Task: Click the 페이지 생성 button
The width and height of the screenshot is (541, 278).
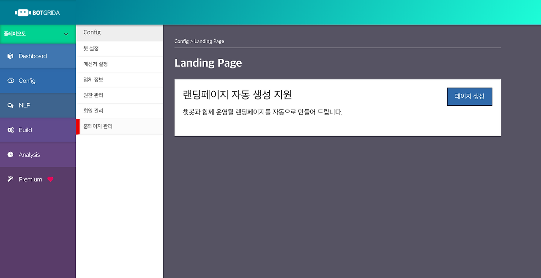Action: [469, 96]
